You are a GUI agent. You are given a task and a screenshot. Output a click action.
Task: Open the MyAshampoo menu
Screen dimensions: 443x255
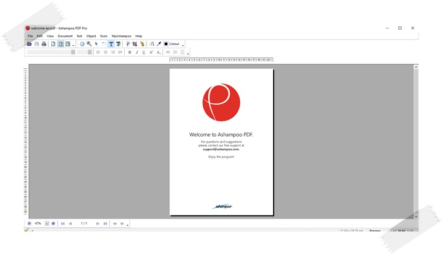[x=122, y=36]
